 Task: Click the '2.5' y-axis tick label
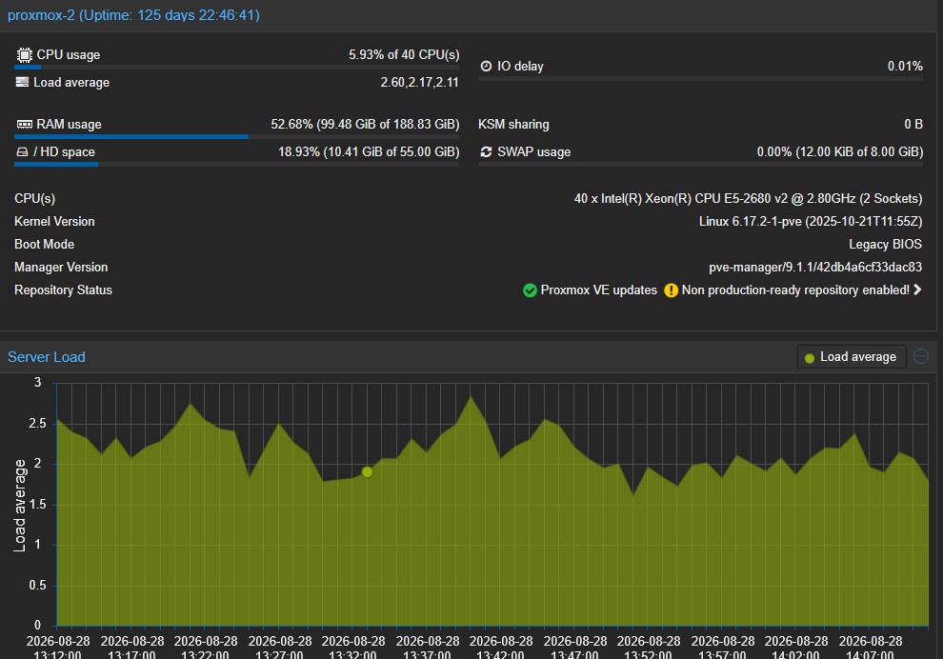coord(37,423)
